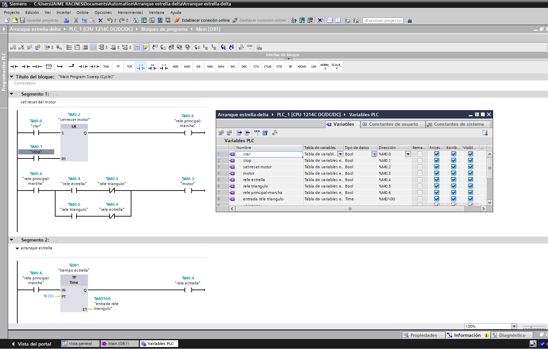The image size is (548, 349).
Task: Adjust the zoom slider at bottom right
Action: (x=531, y=327)
